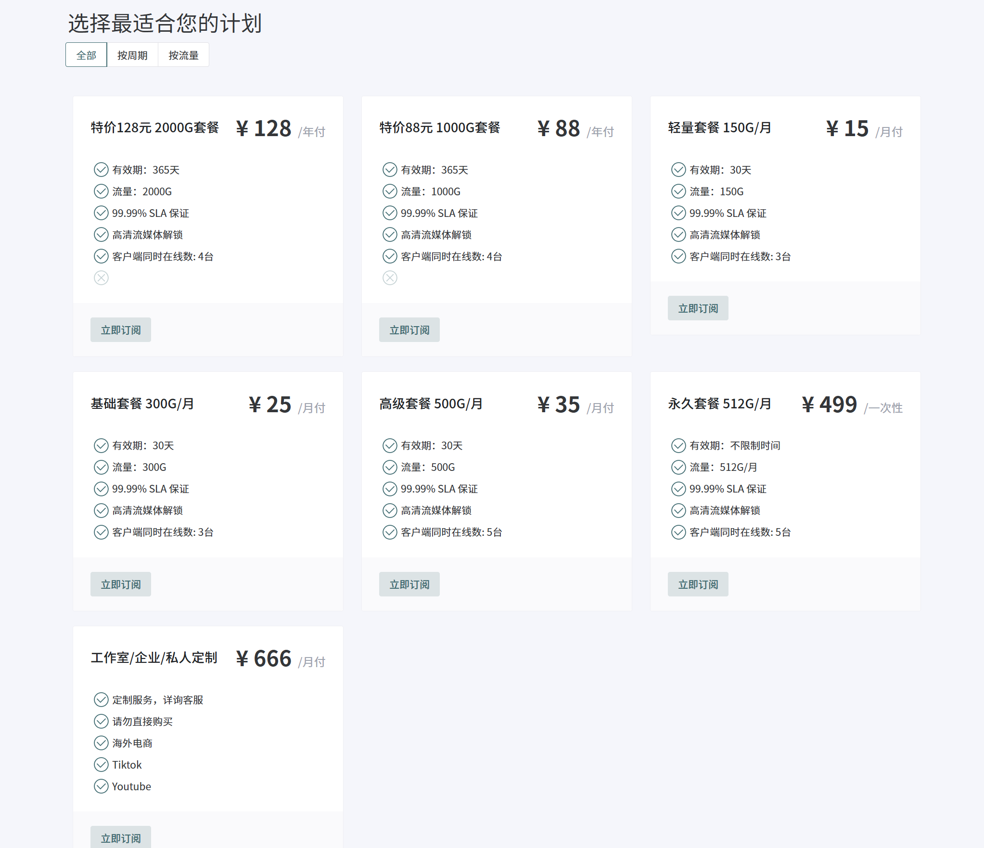Click check icon beside 高清流媒体解锁 in 高级套餐
Viewport: 984px width, 848px height.
click(390, 510)
